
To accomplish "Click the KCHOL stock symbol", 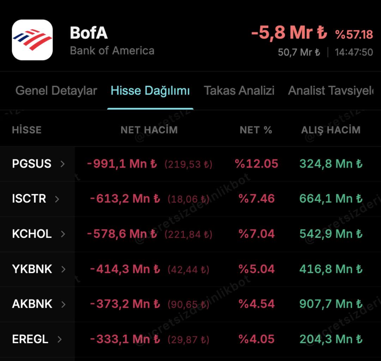I will click(31, 234).
